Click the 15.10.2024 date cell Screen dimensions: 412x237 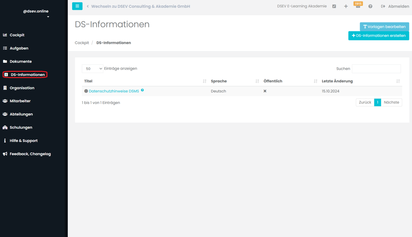(330, 91)
